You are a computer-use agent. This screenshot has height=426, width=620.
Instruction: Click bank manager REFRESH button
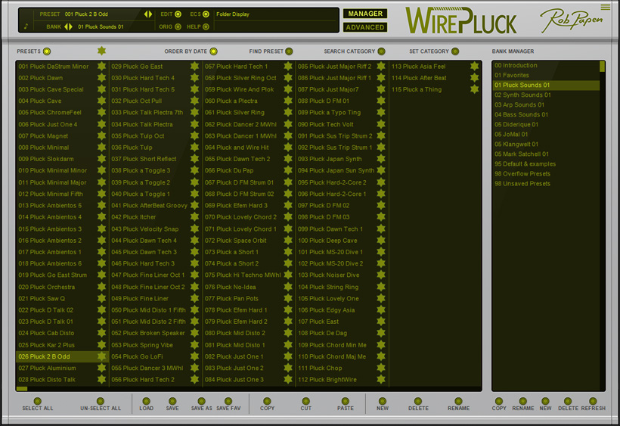point(593,401)
